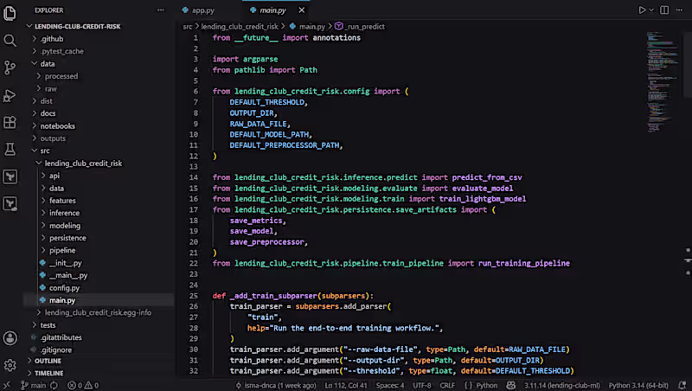Click the Spaces: 4 indentation setting

coord(390,385)
